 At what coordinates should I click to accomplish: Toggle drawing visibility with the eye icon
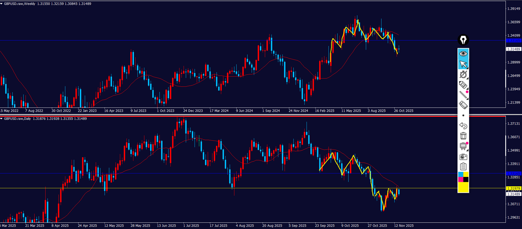(463, 54)
